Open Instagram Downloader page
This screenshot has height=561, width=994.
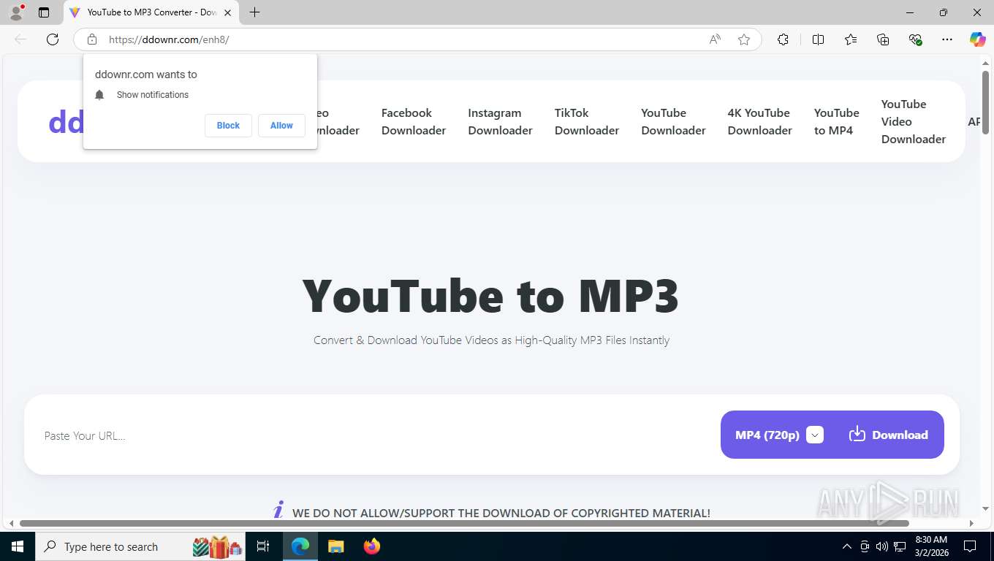(500, 121)
